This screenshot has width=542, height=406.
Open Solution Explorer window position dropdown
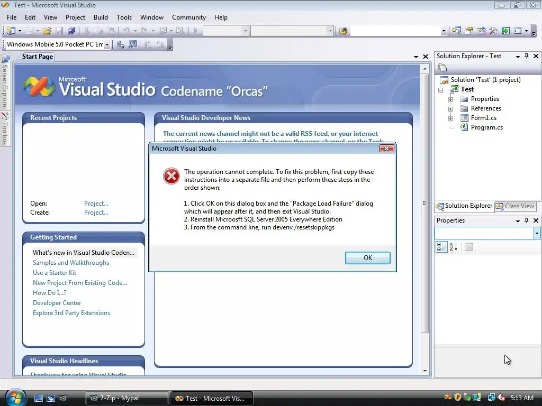click(518, 57)
